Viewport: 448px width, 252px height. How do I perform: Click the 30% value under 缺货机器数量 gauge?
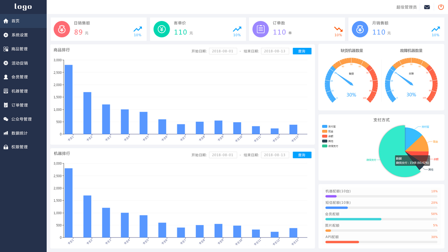[x=351, y=95]
